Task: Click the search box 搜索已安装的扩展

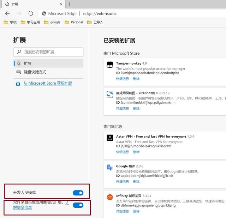Action: [48, 52]
